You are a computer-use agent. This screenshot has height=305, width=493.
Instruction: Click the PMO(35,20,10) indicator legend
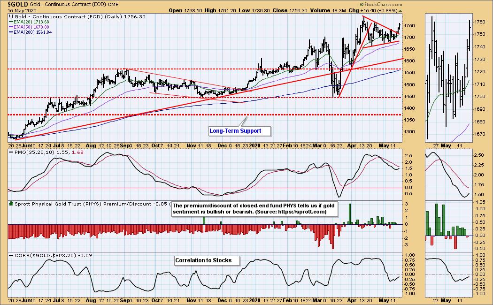[x=46, y=152]
